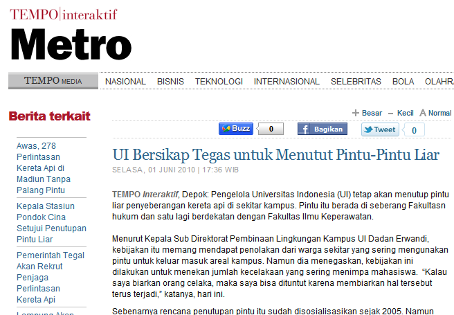Click the Buzz count box
This screenshot has height=315, width=454.
point(271,129)
